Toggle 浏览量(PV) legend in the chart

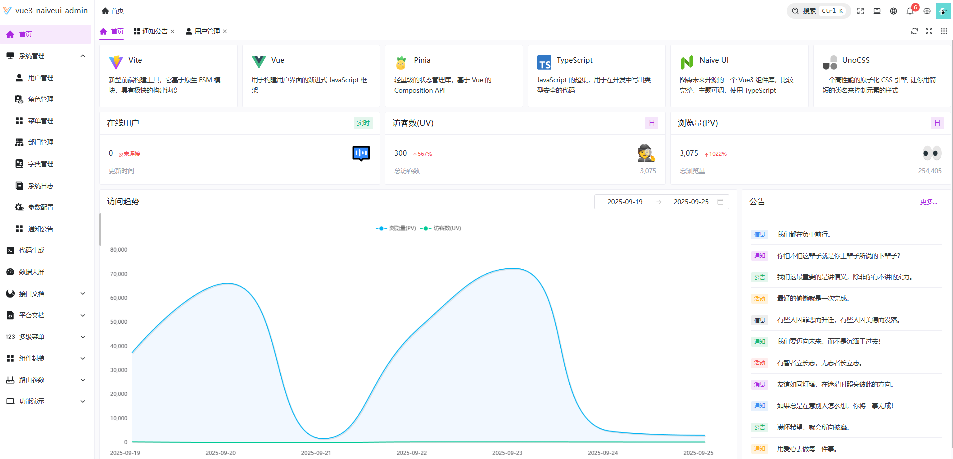(395, 228)
